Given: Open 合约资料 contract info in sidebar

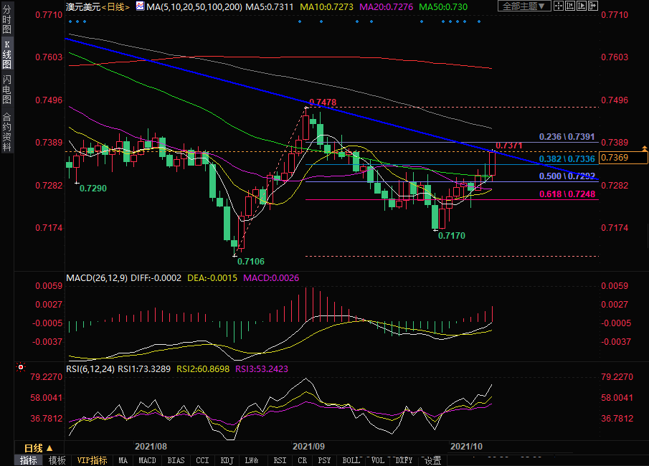Looking at the screenshot, I should pyautogui.click(x=6, y=132).
